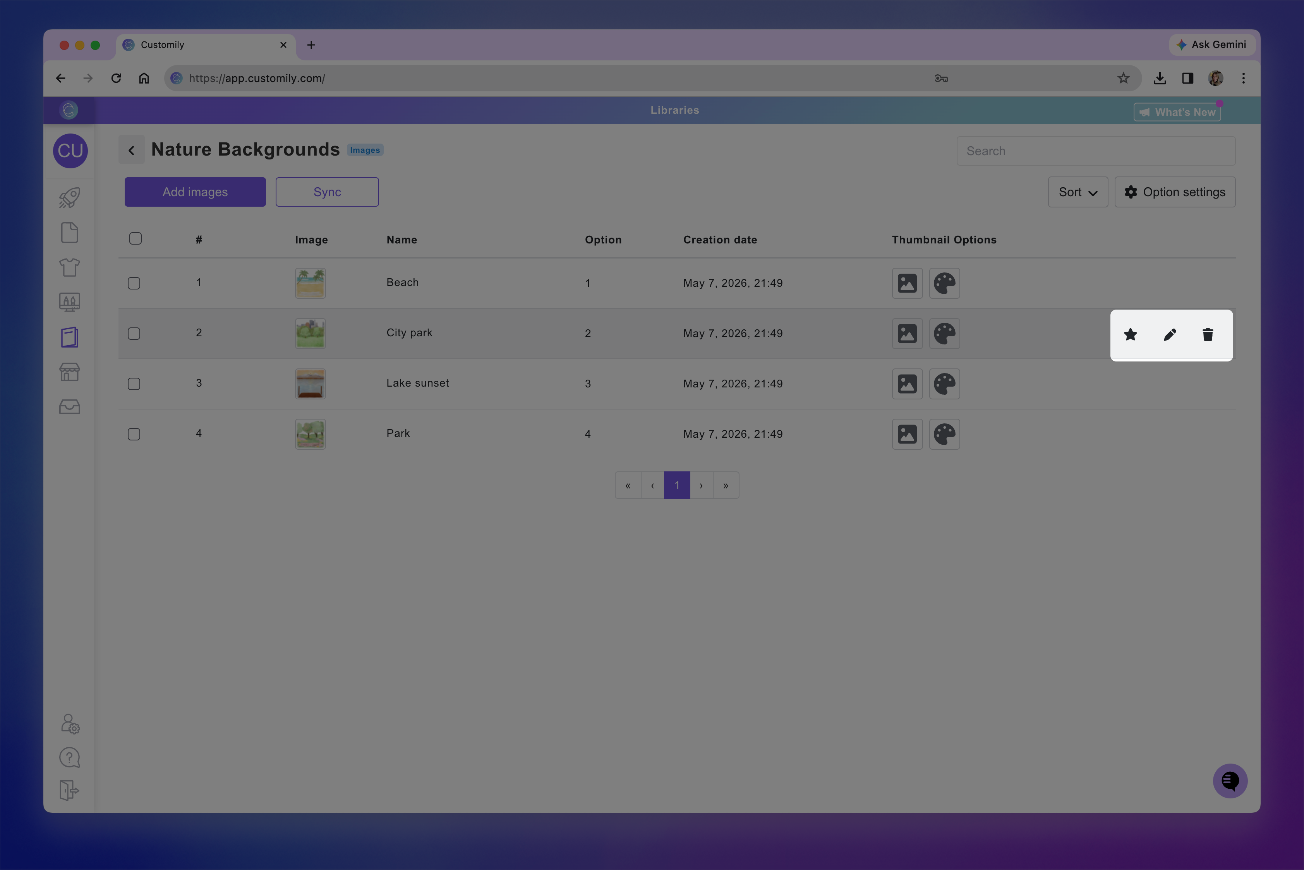
Task: Click the Customily logo in header
Action: [x=69, y=110]
